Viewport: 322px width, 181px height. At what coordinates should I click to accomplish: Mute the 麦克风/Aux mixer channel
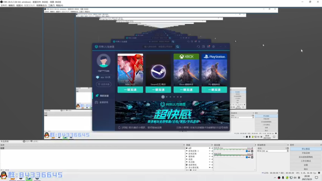pyautogui.click(x=249, y=151)
